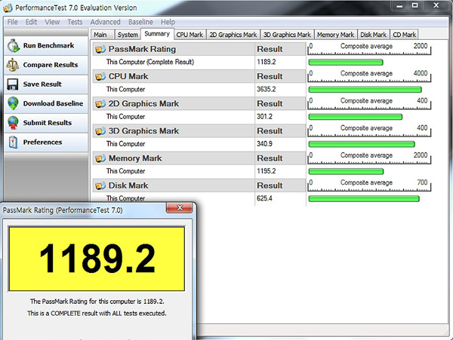This screenshot has height=340, width=453.
Task: Click the yellow 1189.2 rating display
Action: click(x=97, y=259)
